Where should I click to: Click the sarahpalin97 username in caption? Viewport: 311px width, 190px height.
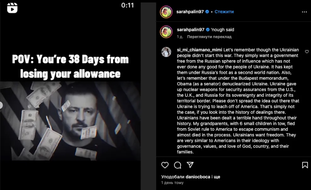(x=190, y=30)
